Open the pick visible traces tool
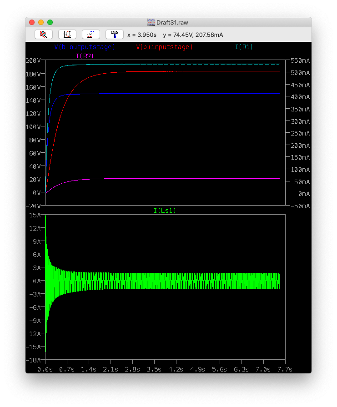Viewport: 337px width, 407px height. click(x=91, y=35)
